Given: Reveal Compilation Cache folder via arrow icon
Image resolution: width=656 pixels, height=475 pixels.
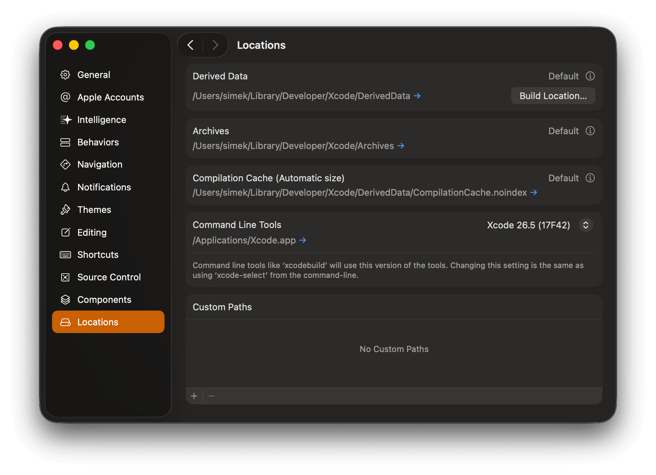Looking at the screenshot, I should pos(534,193).
